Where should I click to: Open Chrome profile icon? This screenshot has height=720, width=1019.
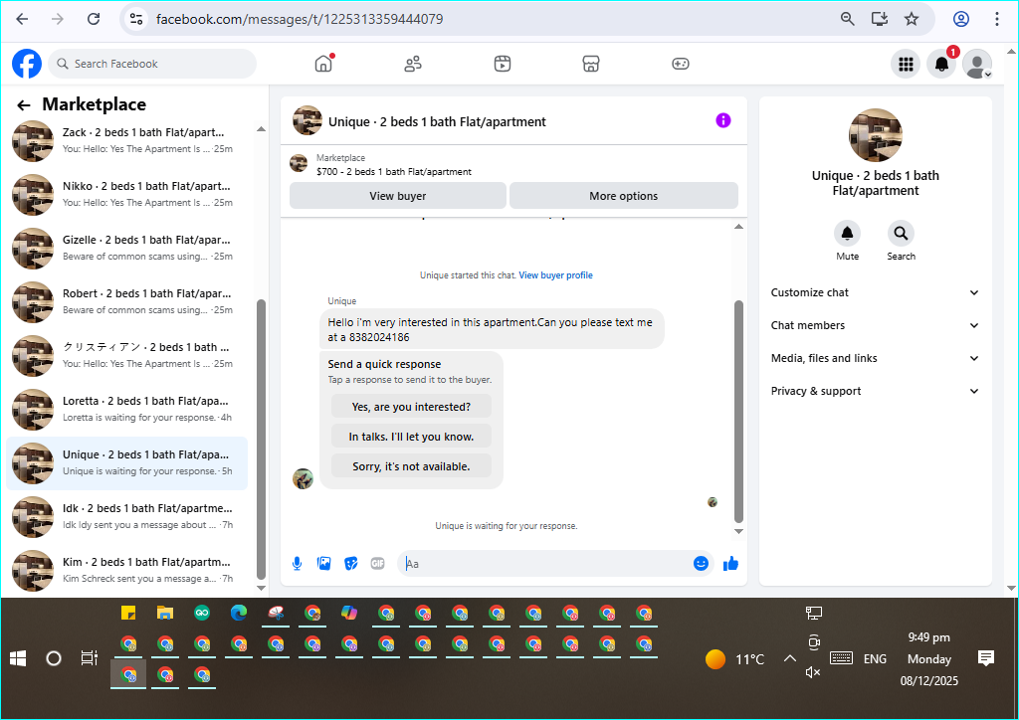pyautogui.click(x=961, y=19)
